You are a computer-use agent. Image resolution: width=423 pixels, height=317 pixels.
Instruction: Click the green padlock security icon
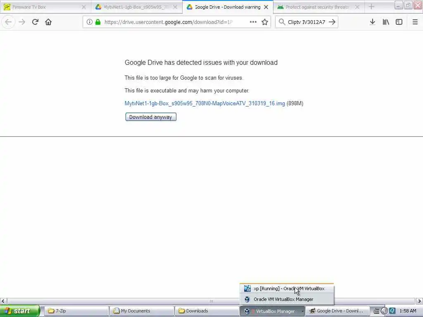98,22
